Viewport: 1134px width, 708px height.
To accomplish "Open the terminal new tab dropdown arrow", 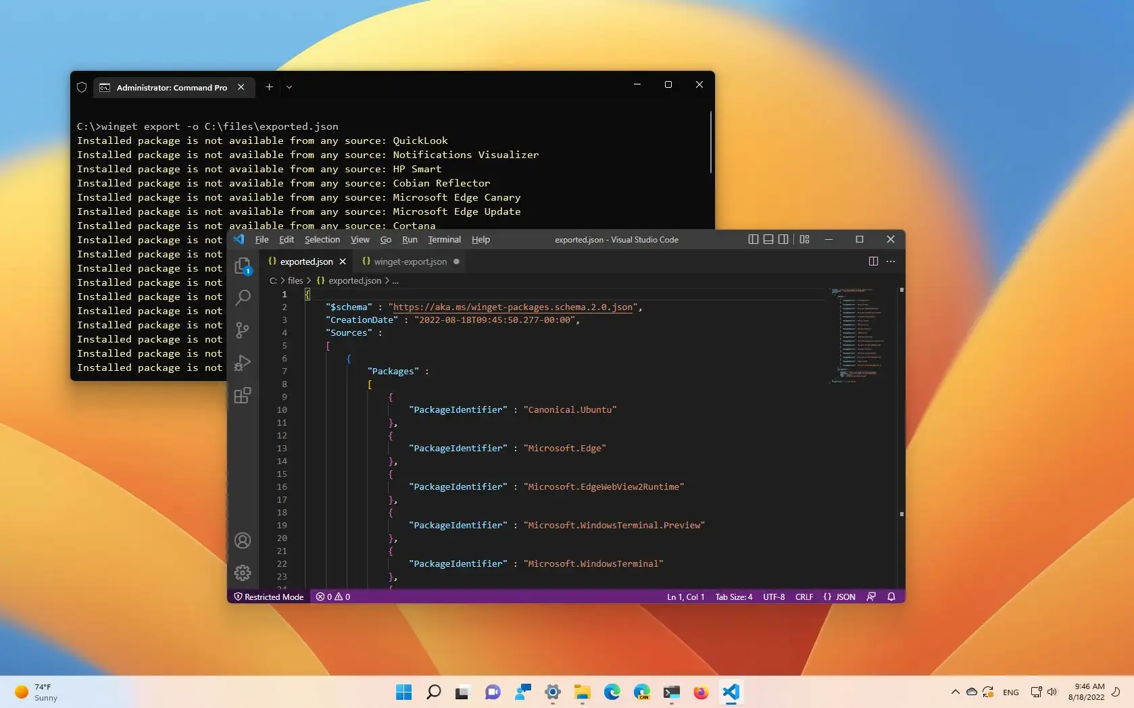I will pos(289,87).
